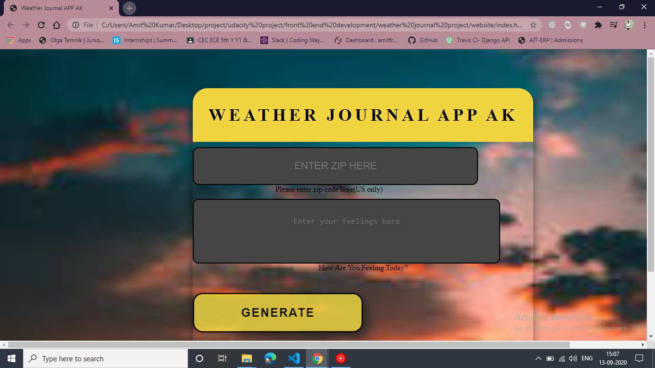Open a new browser tab
This screenshot has height=368, width=655.
click(129, 8)
